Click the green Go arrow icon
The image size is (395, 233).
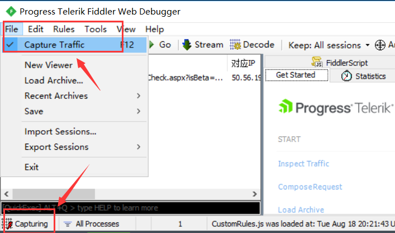point(151,45)
